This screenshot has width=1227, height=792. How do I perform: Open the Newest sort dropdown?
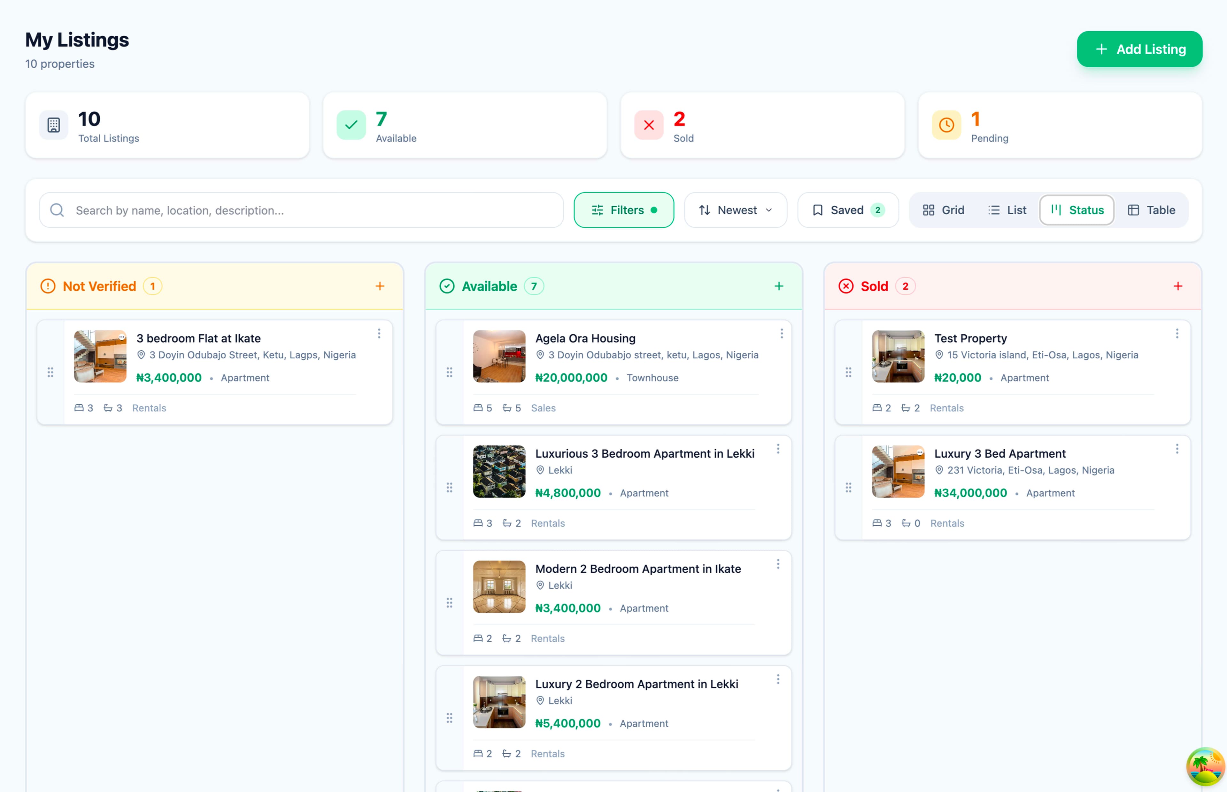click(735, 210)
